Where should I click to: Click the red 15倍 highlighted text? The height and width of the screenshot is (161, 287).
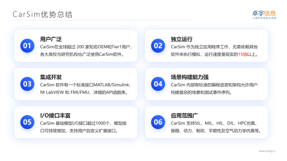tap(243, 54)
